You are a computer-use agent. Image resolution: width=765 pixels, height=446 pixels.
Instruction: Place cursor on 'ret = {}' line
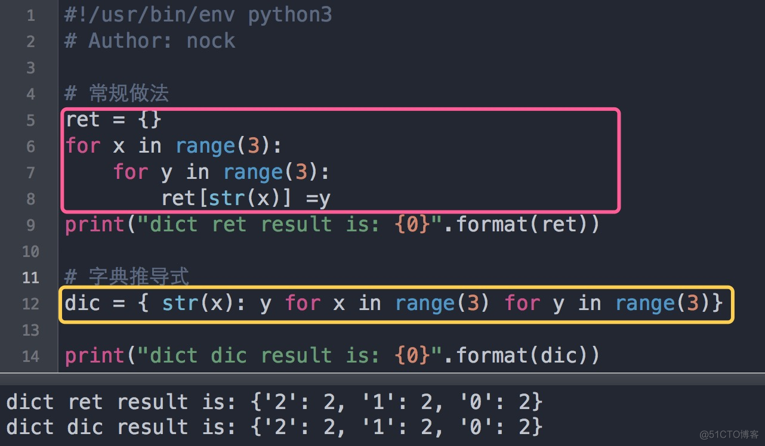tap(113, 120)
